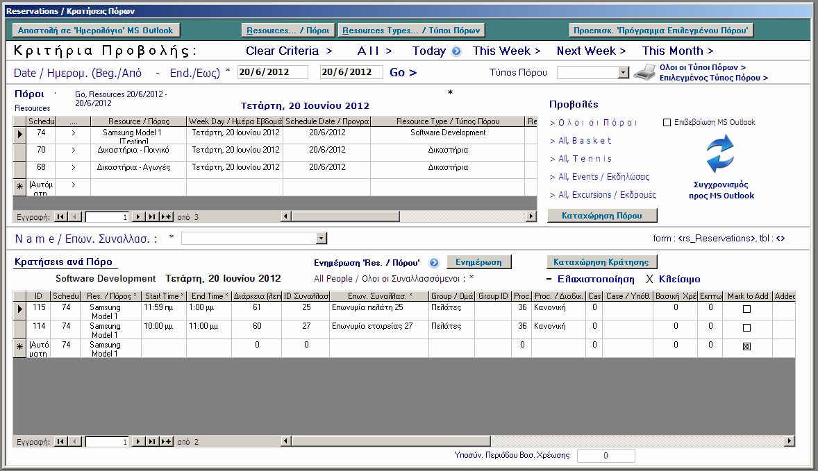Viewport: 818px width, 471px height.
Task: Click the > arrow in schedule 68 row
Action: point(73,167)
